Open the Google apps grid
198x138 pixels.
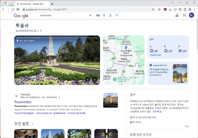point(184,15)
